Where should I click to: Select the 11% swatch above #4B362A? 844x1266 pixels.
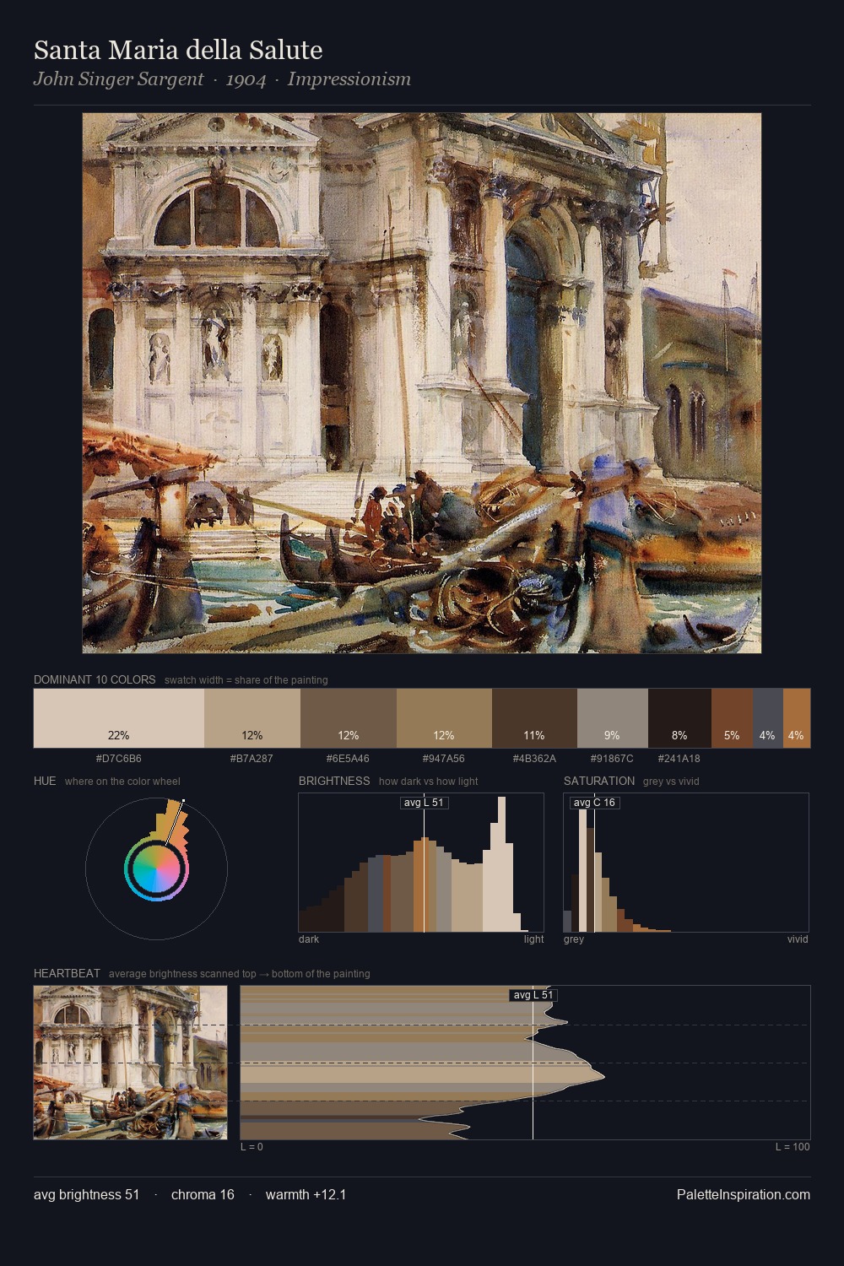(x=534, y=718)
